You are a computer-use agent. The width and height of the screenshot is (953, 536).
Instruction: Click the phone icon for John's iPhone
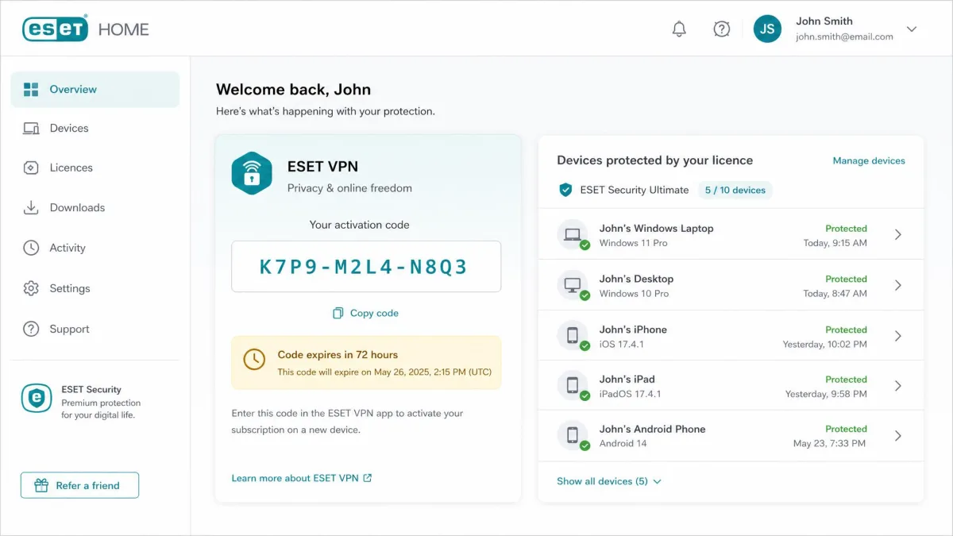[572, 336]
